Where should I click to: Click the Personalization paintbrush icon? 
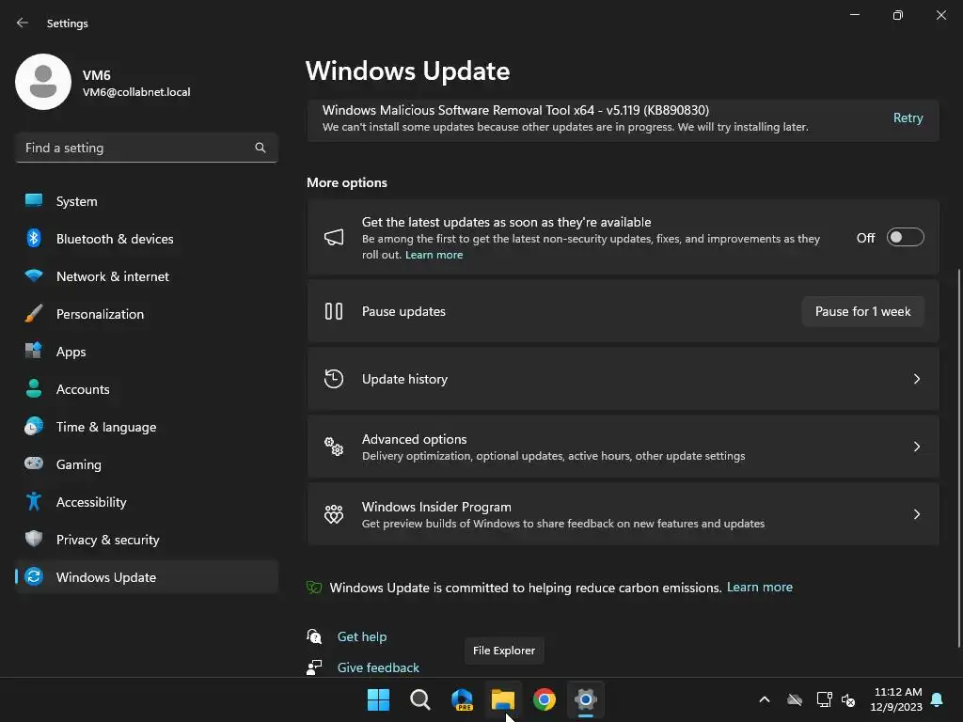pos(34,314)
